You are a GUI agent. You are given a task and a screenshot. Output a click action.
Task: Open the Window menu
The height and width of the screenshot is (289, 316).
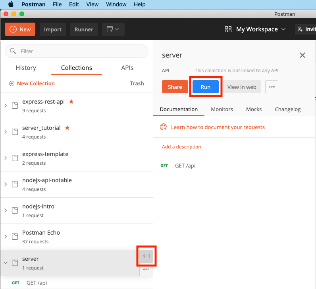(x=116, y=4)
